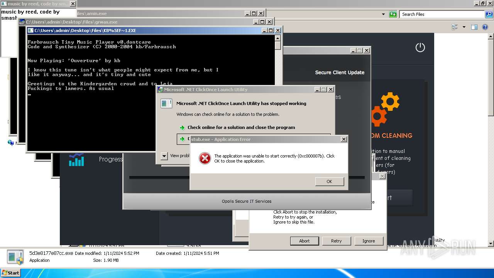Click the change view icon in Explorer
The width and height of the screenshot is (494, 278).
[x=455, y=27]
